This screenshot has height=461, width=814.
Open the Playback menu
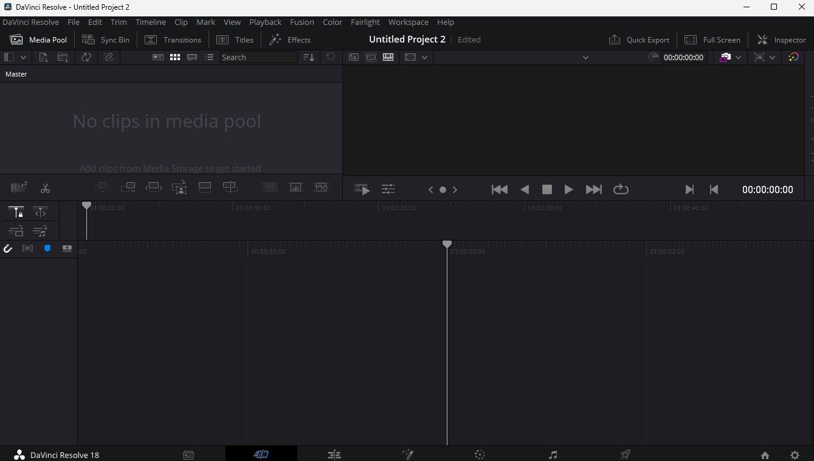point(265,22)
